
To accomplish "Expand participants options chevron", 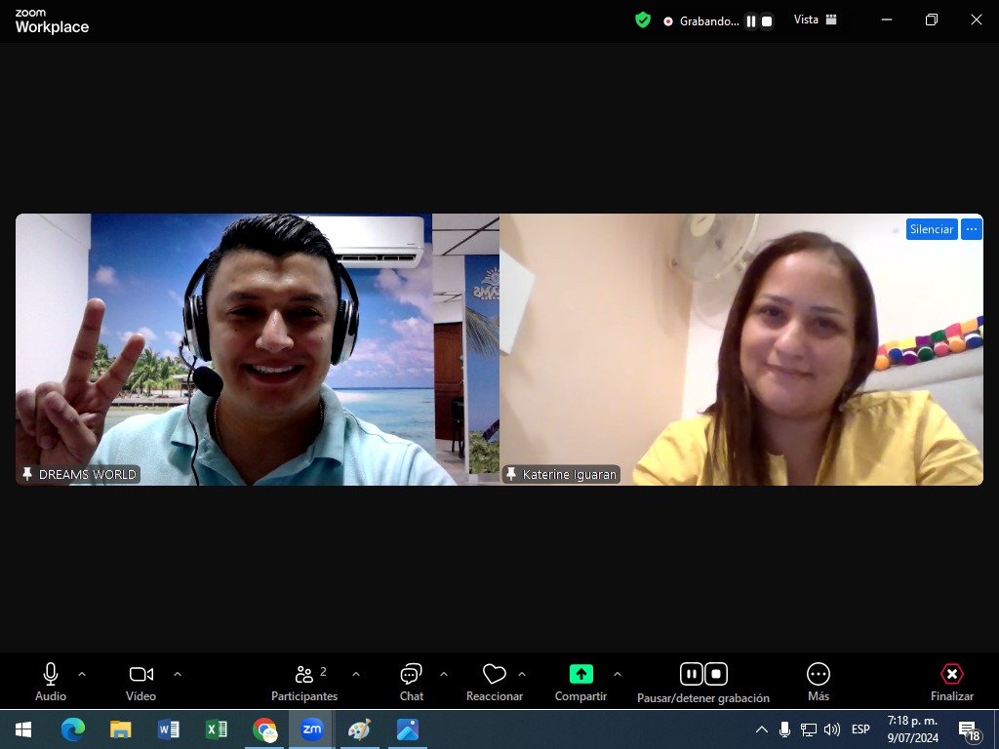I will (x=355, y=674).
